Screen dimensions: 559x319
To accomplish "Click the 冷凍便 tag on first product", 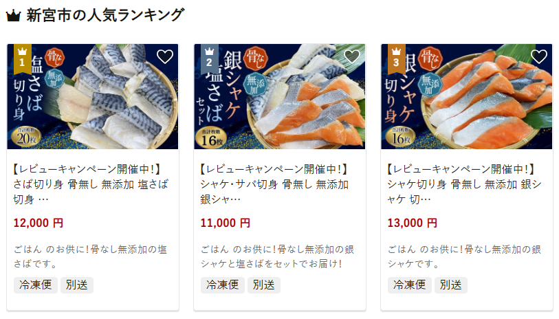I will (36, 285).
